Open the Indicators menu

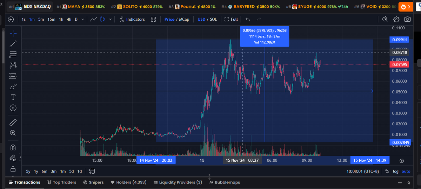coord(132,19)
